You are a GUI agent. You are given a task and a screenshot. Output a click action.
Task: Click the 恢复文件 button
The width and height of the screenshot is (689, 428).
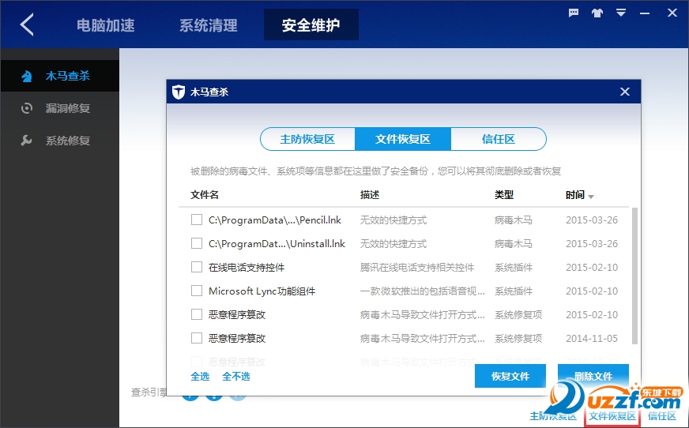coord(510,376)
